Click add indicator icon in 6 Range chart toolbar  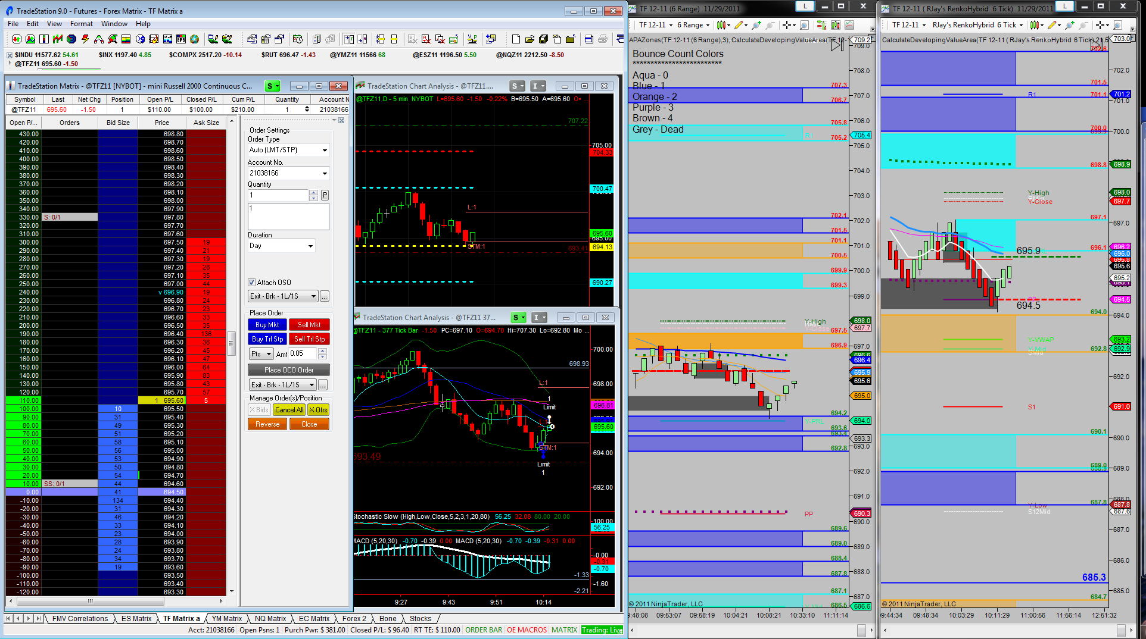[x=756, y=25]
